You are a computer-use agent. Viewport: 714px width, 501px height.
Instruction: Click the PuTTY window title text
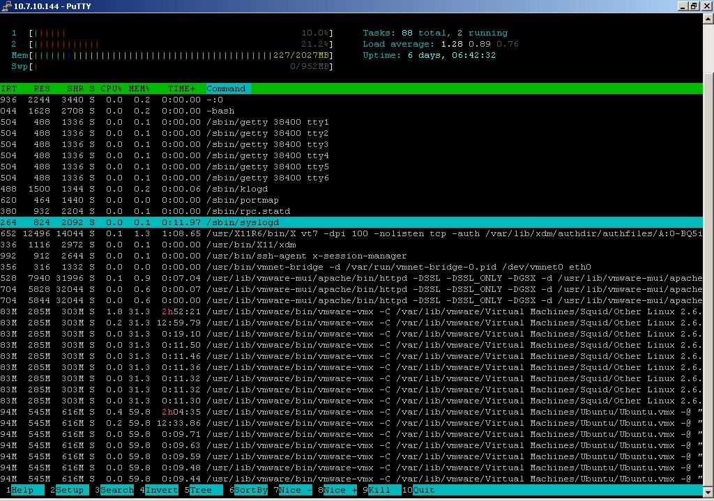[52, 6]
